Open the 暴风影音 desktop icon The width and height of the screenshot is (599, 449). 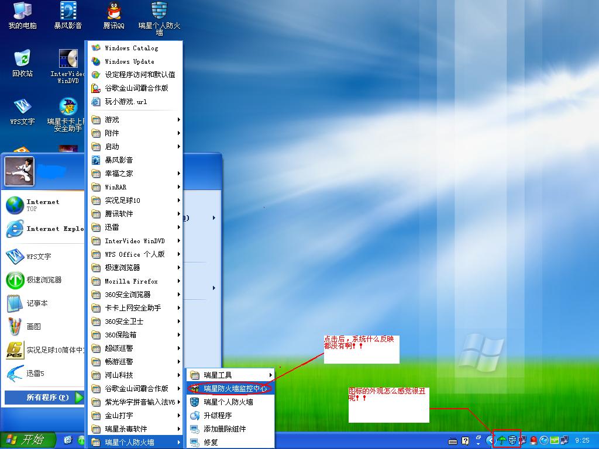pyautogui.click(x=68, y=15)
